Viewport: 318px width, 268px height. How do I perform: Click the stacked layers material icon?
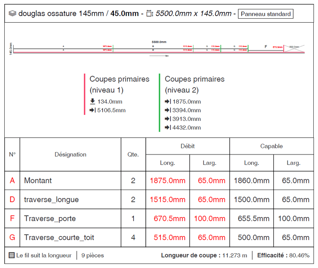12,14
